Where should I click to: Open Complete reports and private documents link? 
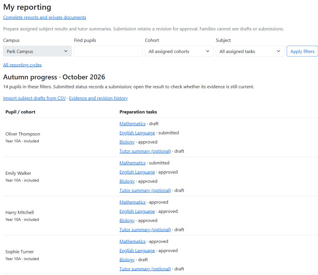pyautogui.click(x=45, y=17)
